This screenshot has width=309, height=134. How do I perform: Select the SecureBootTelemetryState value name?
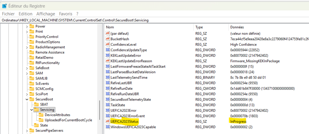tap(131, 99)
